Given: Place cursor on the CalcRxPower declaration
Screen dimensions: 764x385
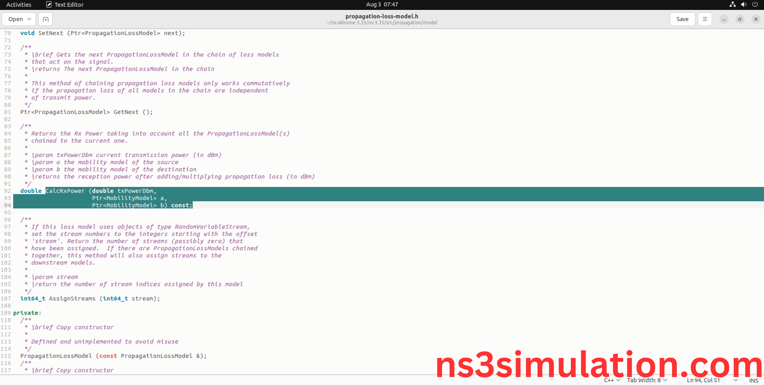Looking at the screenshot, I should pos(65,191).
